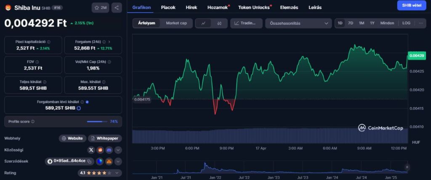Click the Profile score progress bar
This screenshot has height=180, width=431.
[97, 122]
